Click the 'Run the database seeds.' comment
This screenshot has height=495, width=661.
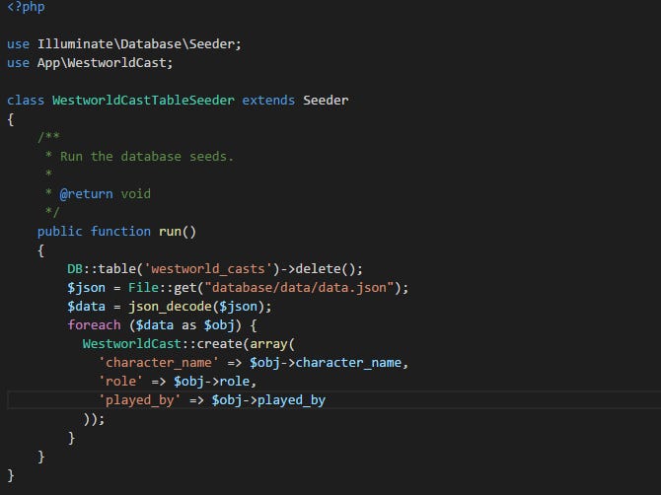pyautogui.click(x=146, y=157)
